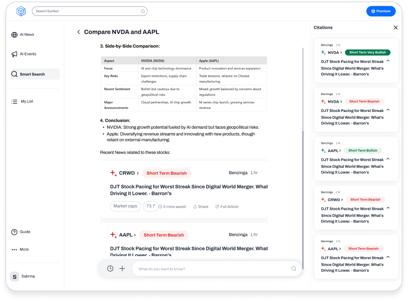This screenshot has height=301, width=408.
Task: Click the "Recent Sentiment" table row label
Action: coord(117,89)
